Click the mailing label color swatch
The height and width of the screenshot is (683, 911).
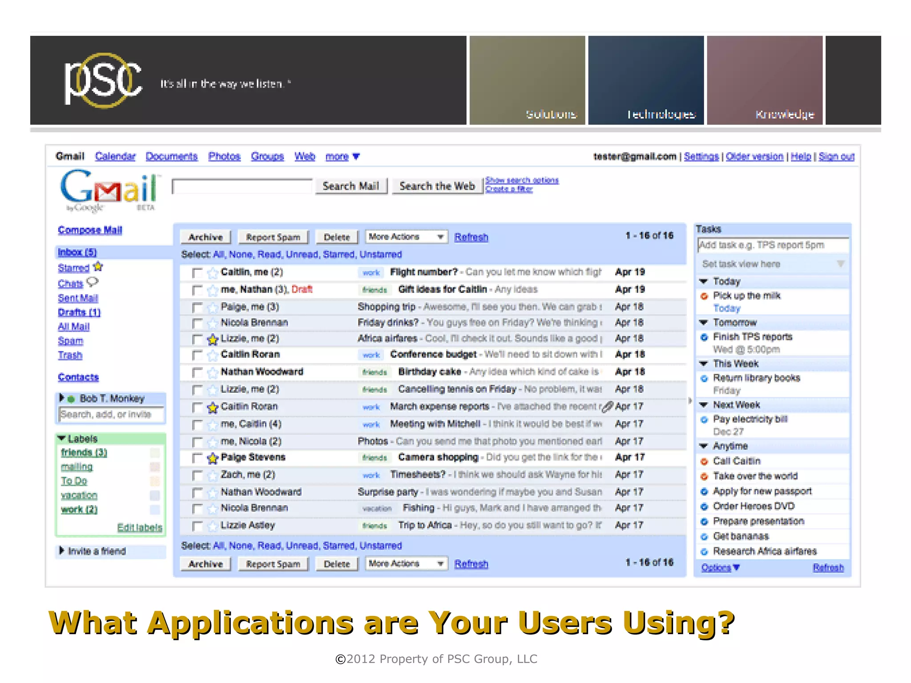(155, 467)
